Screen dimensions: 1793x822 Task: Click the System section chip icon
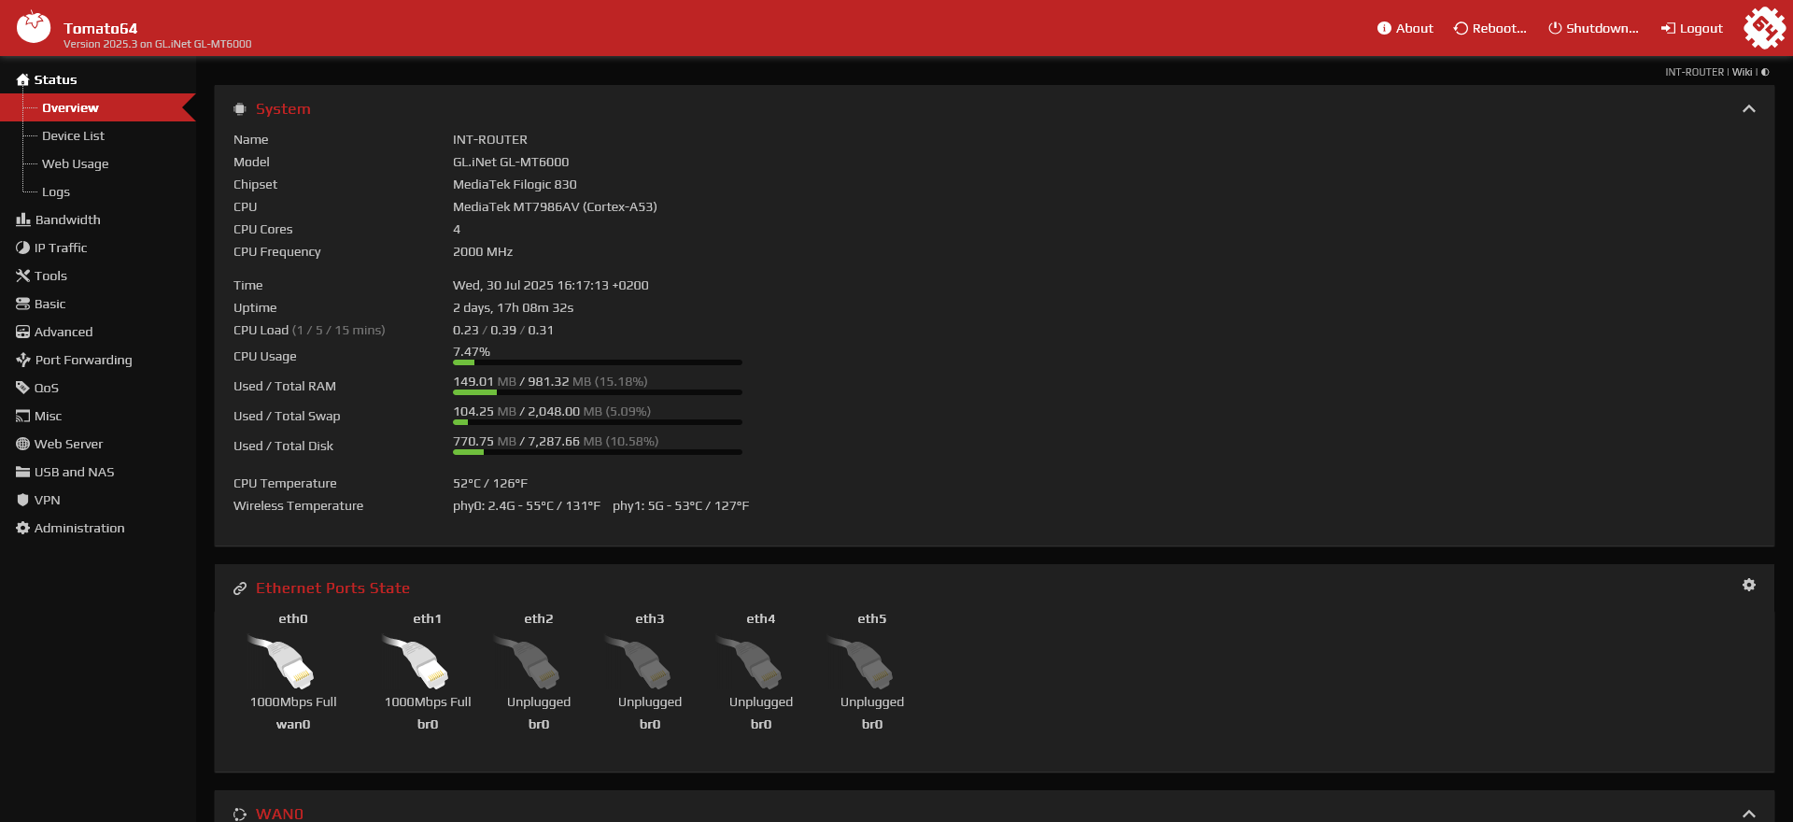coord(240,109)
